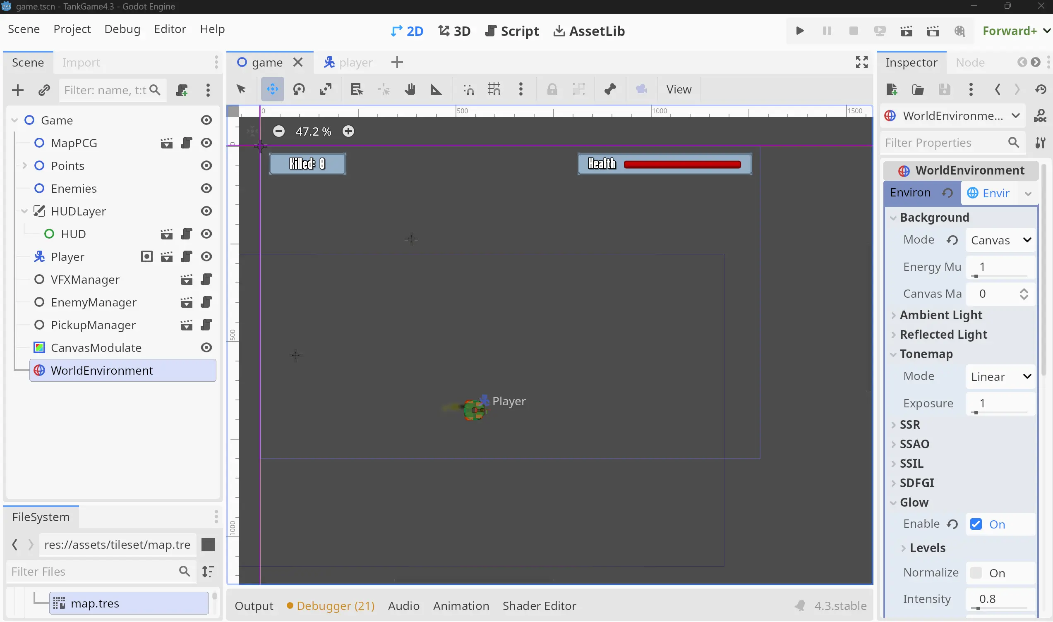
Task: Hide the HUD node
Action: (x=206, y=234)
